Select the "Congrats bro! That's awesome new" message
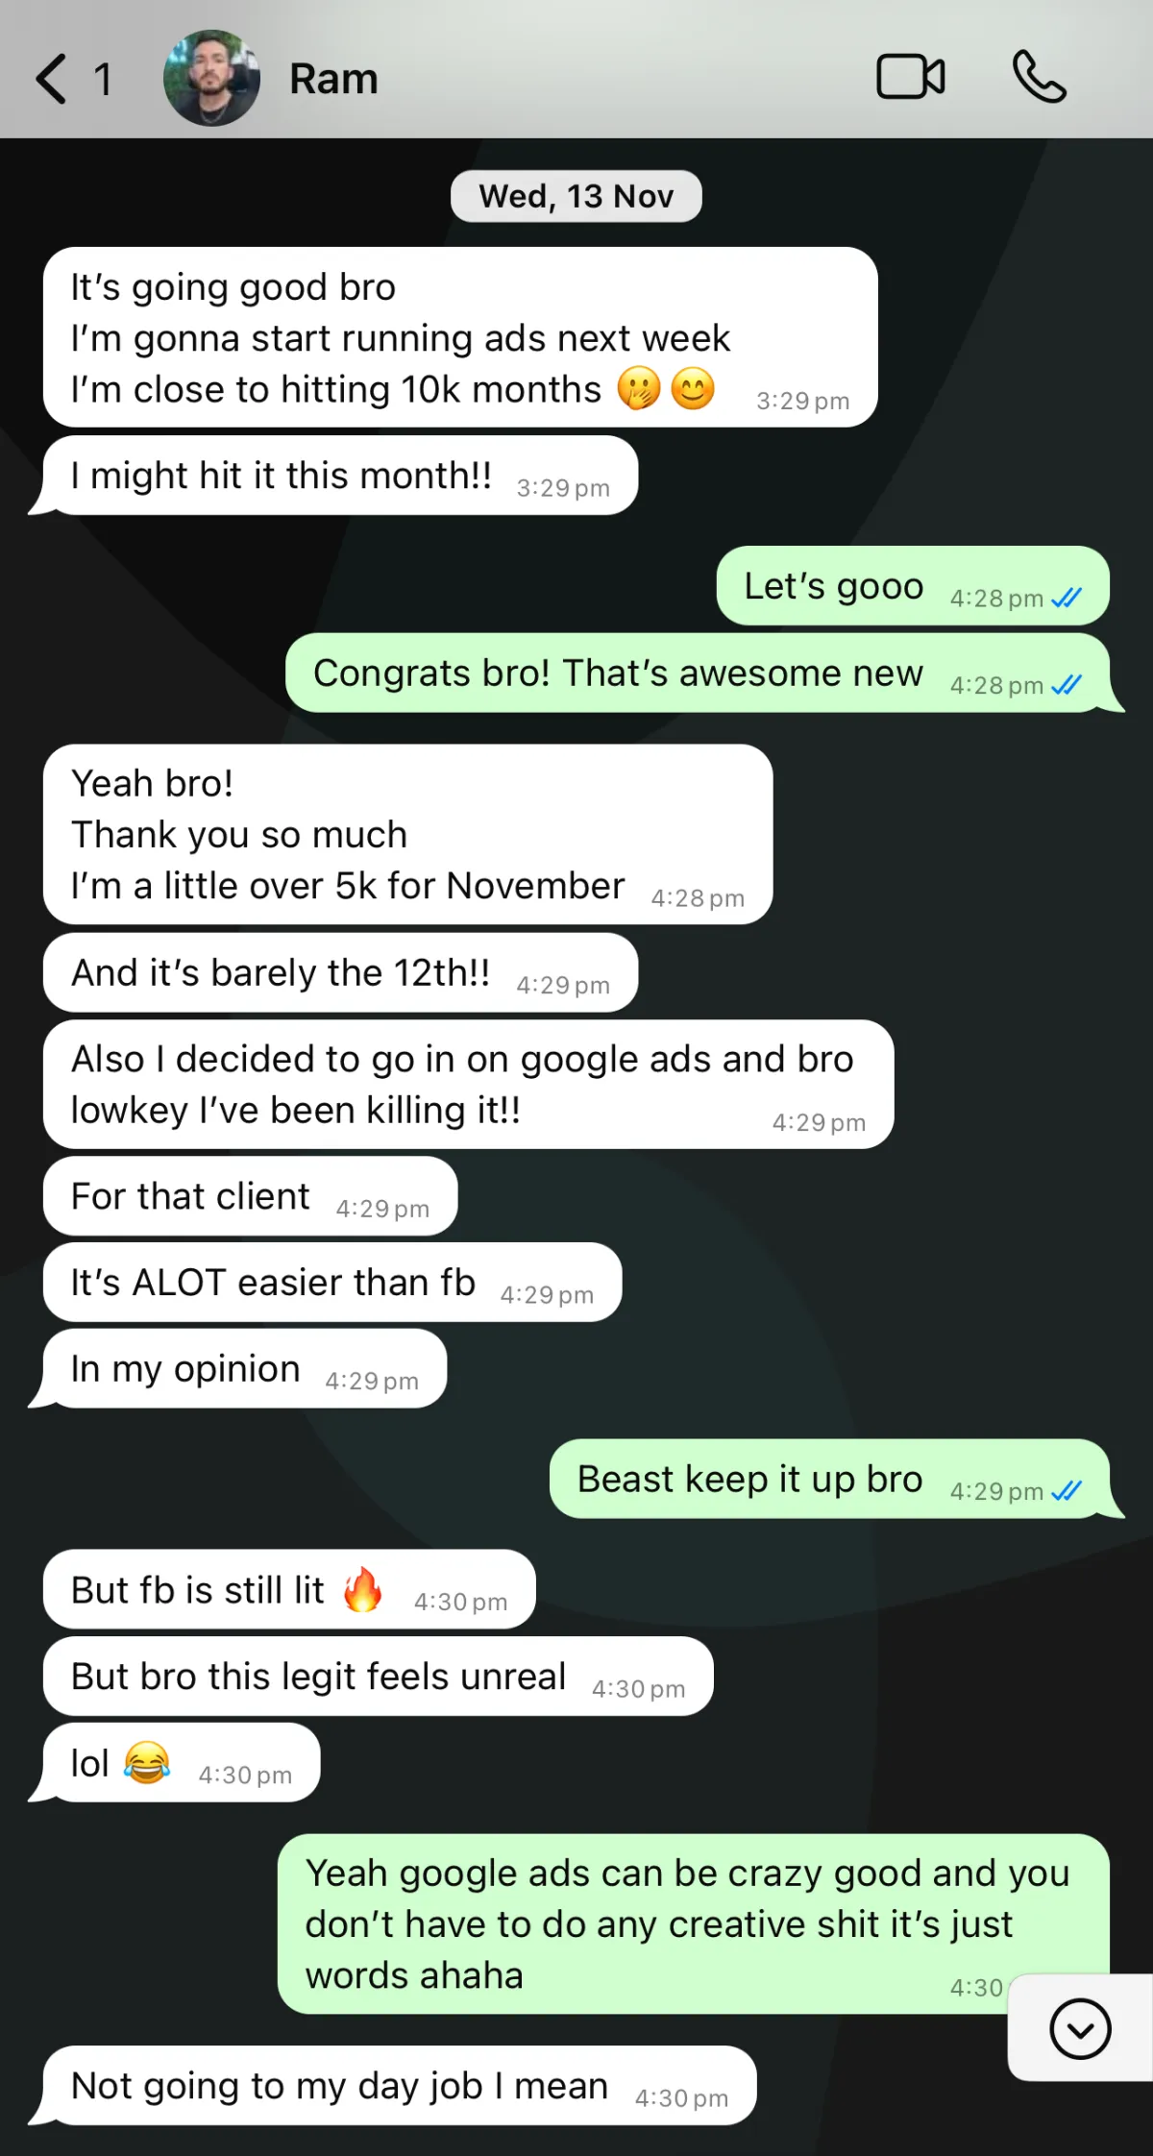This screenshot has width=1153, height=2156. [x=698, y=673]
